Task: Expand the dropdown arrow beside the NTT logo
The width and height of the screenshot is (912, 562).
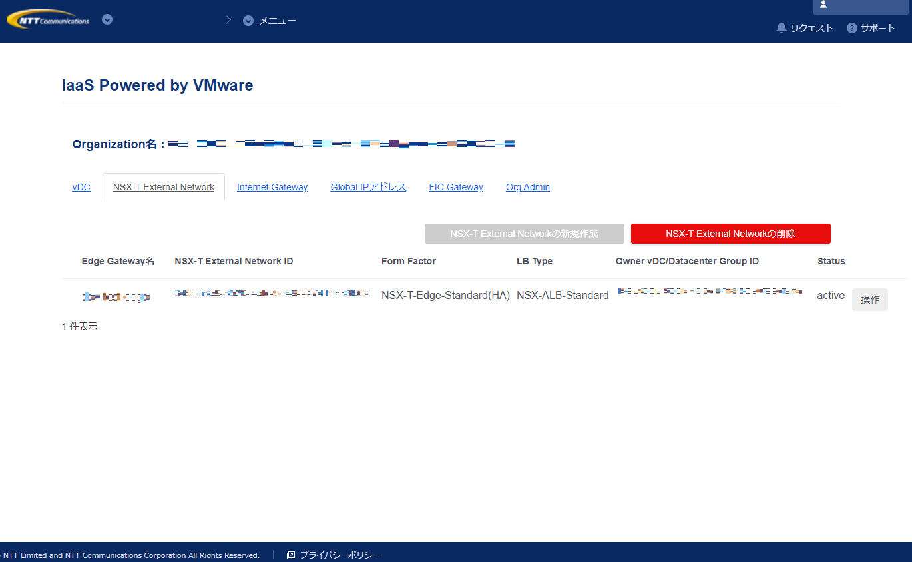Action: coord(107,19)
